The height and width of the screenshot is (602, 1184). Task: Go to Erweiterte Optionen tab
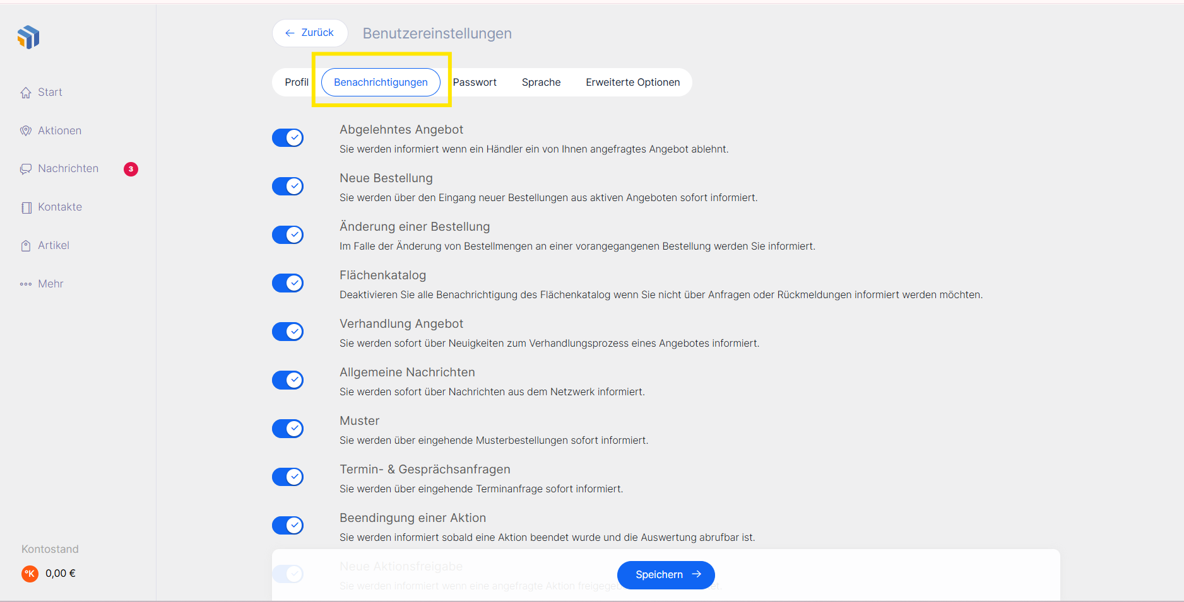click(x=632, y=83)
